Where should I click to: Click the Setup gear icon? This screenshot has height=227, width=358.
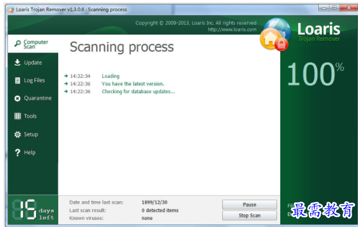17,134
